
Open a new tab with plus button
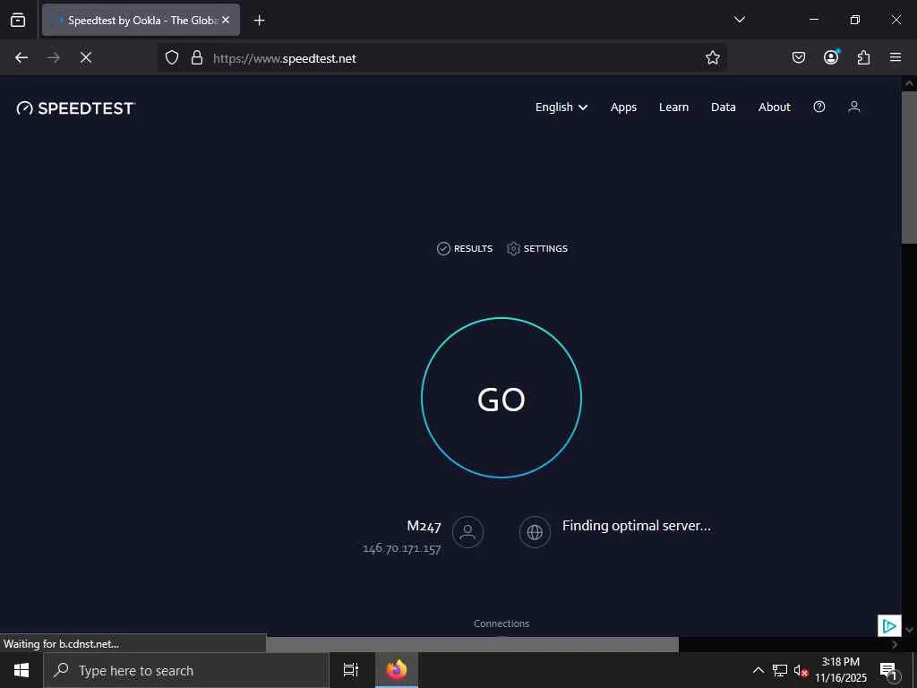pyautogui.click(x=259, y=21)
